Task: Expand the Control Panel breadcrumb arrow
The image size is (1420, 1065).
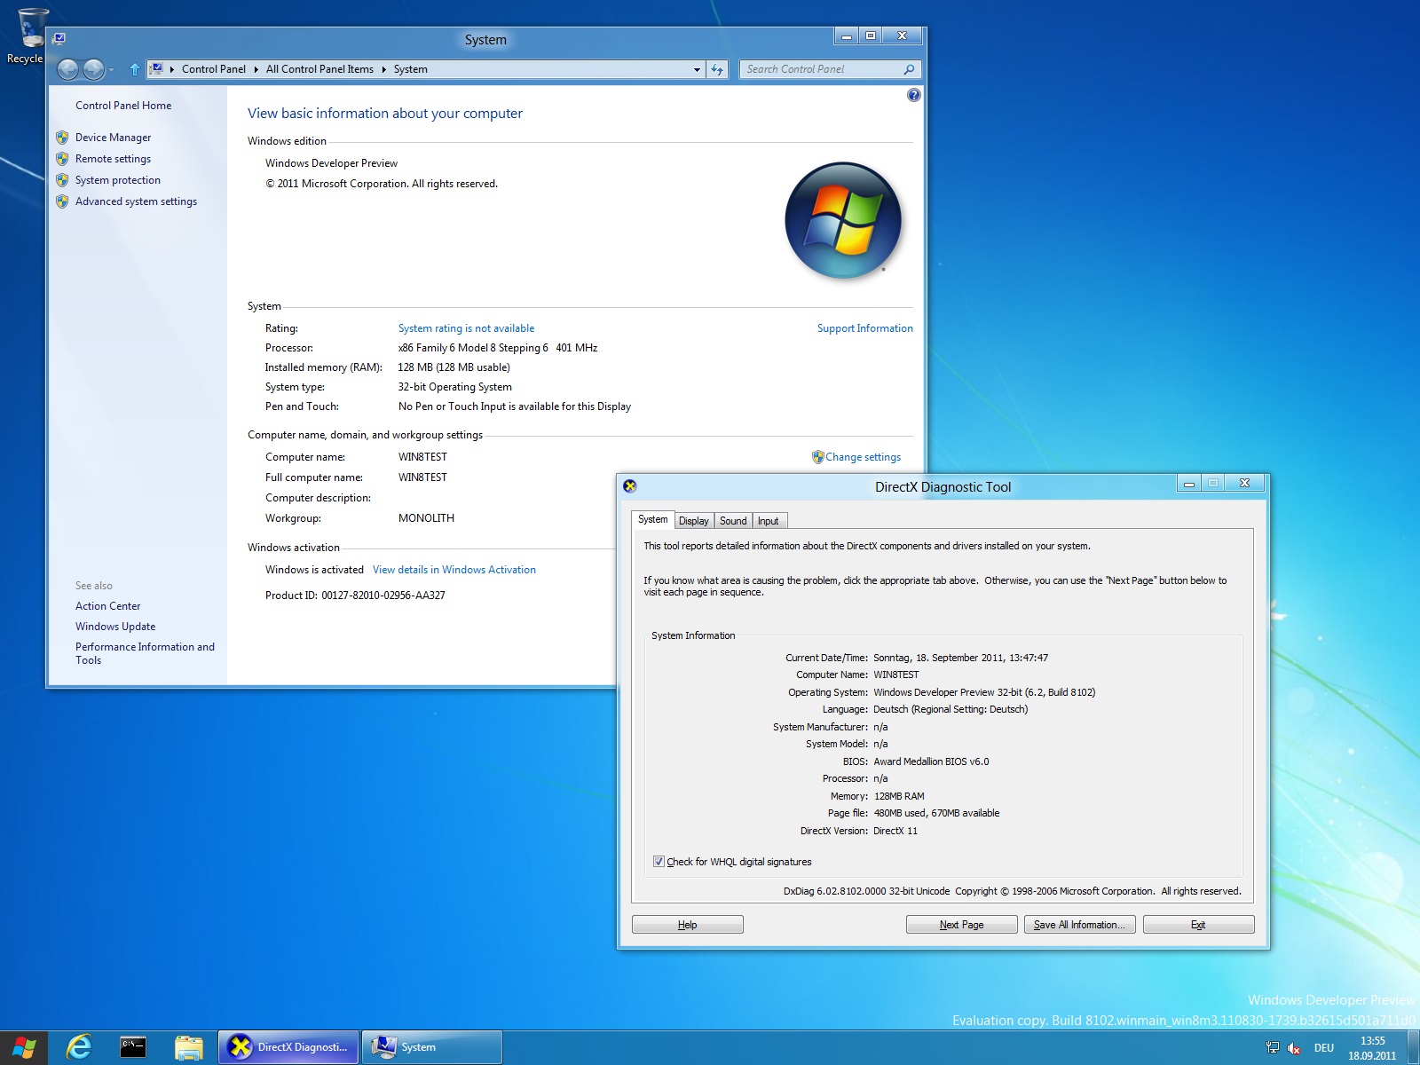Action: [256, 69]
